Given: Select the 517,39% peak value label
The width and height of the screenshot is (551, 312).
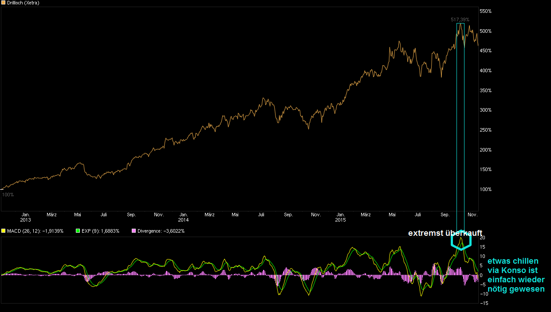Looking at the screenshot, I should (x=460, y=19).
